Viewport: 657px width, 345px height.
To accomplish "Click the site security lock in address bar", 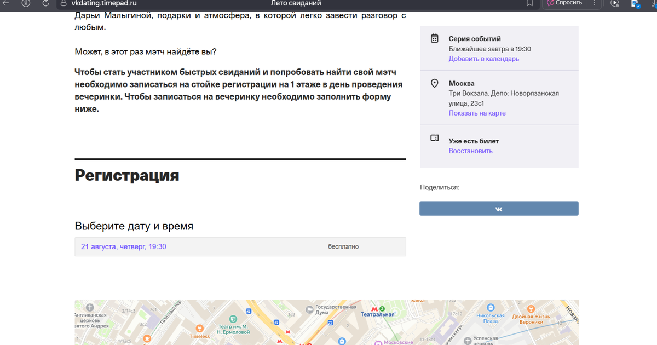I will point(63,3).
